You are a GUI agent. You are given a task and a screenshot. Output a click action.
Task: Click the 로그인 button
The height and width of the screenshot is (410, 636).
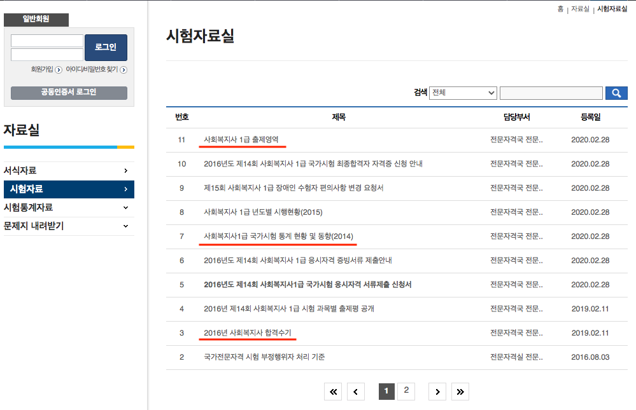pyautogui.click(x=105, y=47)
